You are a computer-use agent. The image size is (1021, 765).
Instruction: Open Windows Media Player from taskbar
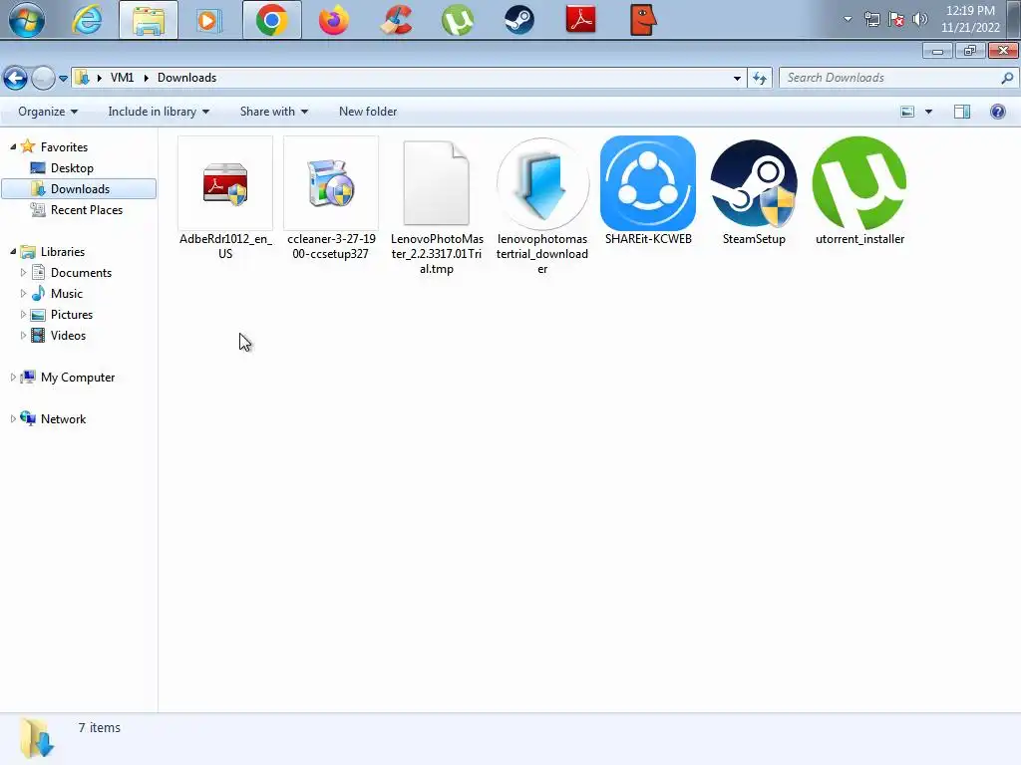coord(209,20)
